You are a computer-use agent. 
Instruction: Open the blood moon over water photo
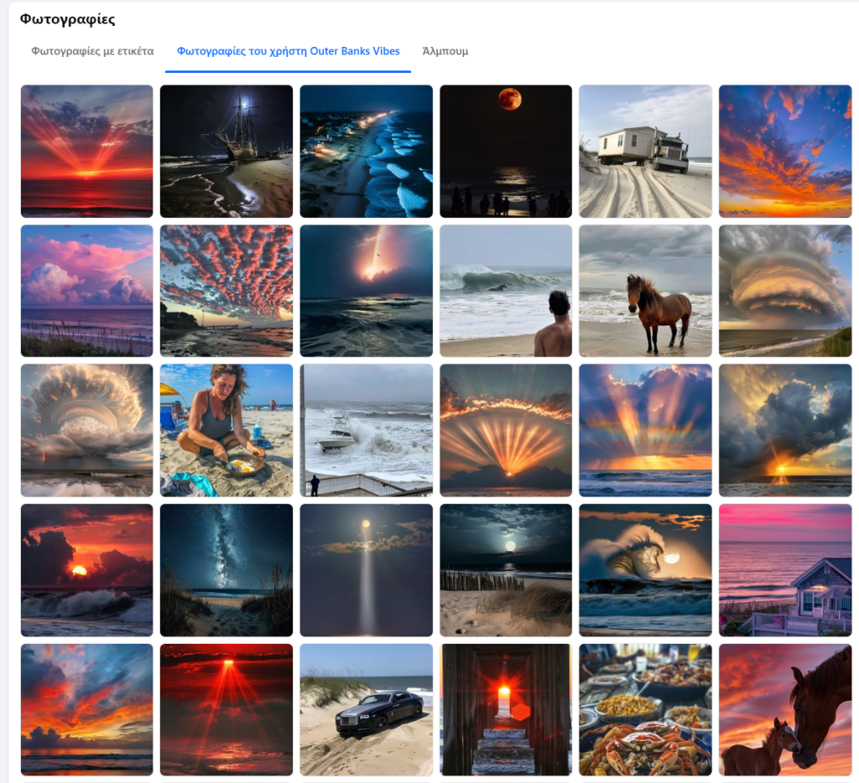pyautogui.click(x=506, y=151)
